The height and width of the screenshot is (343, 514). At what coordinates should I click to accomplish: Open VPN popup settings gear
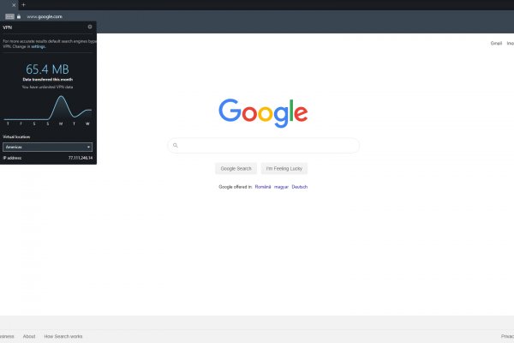click(x=90, y=27)
